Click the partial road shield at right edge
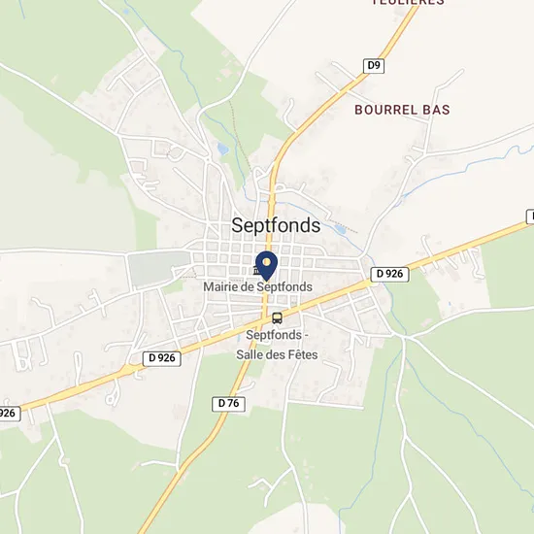534x534 pixels. [x=530, y=217]
